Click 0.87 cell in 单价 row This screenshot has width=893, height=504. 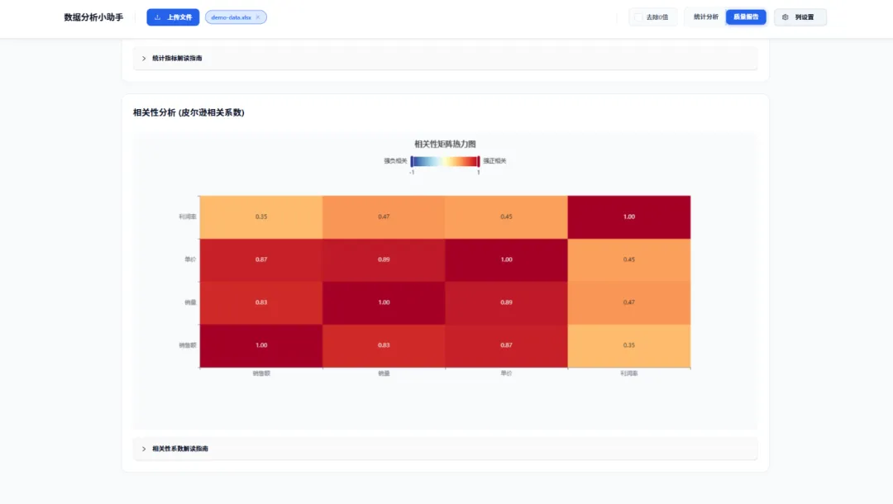[x=260, y=259]
